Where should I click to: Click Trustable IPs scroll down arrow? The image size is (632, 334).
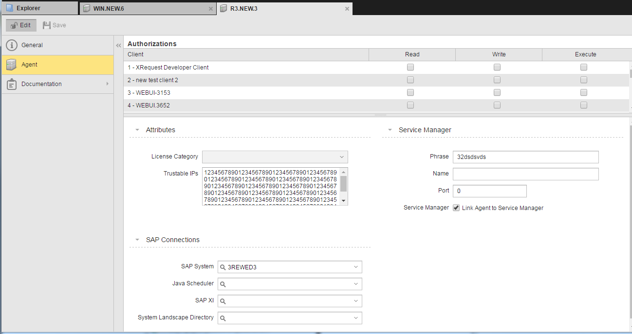tap(344, 201)
